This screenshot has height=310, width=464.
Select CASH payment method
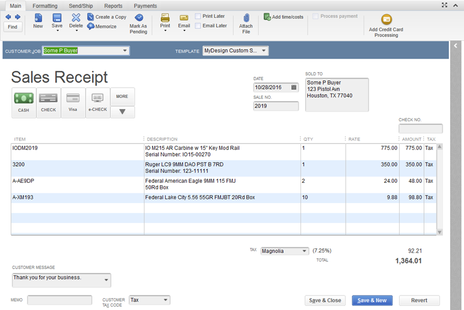click(24, 103)
